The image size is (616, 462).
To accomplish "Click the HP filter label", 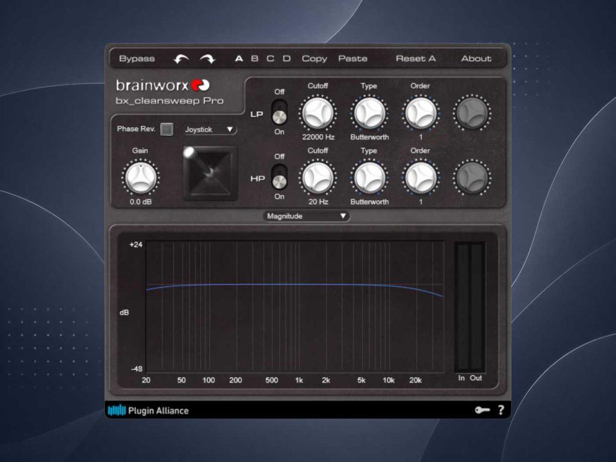I will tap(257, 179).
